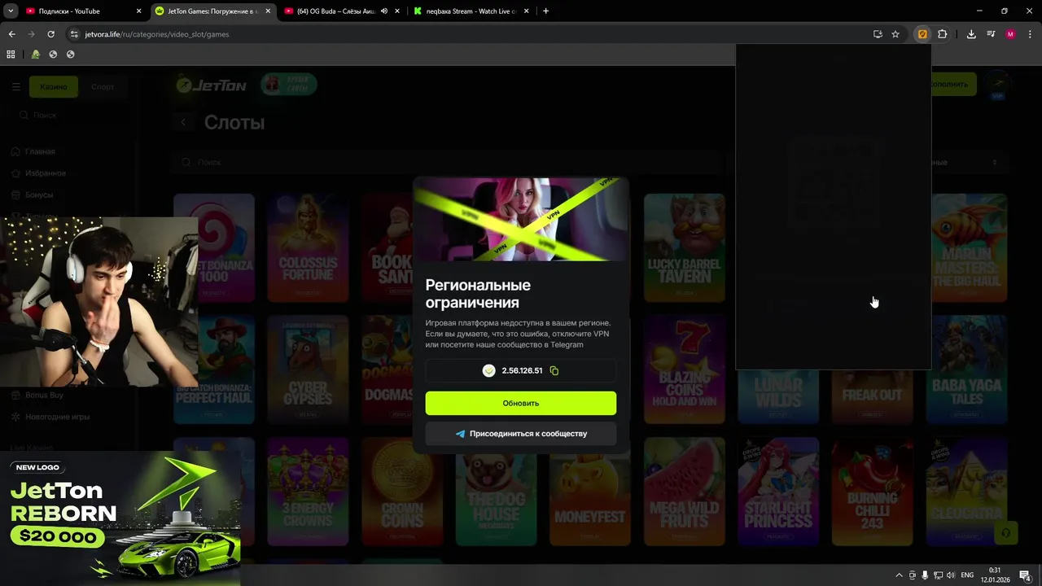Open the Bonus Buy sidebar item

point(44,395)
